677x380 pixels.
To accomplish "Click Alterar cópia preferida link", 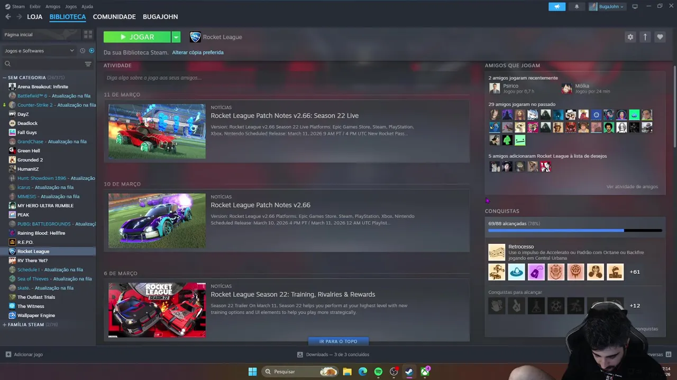I will point(198,52).
